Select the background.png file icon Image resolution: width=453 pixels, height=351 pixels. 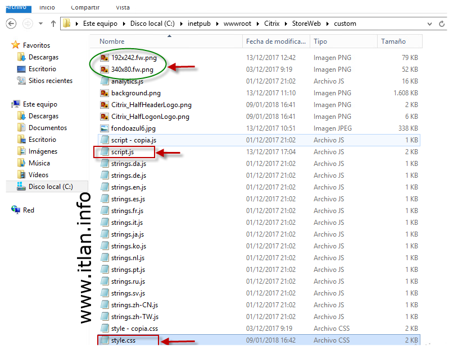pos(105,93)
